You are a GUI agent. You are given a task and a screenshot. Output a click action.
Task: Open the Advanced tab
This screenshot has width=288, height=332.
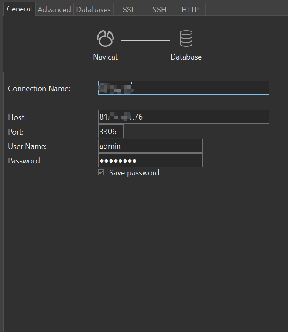[54, 9]
